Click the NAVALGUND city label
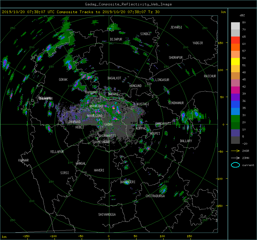This screenshot has width=257, height=240. pos(95,116)
